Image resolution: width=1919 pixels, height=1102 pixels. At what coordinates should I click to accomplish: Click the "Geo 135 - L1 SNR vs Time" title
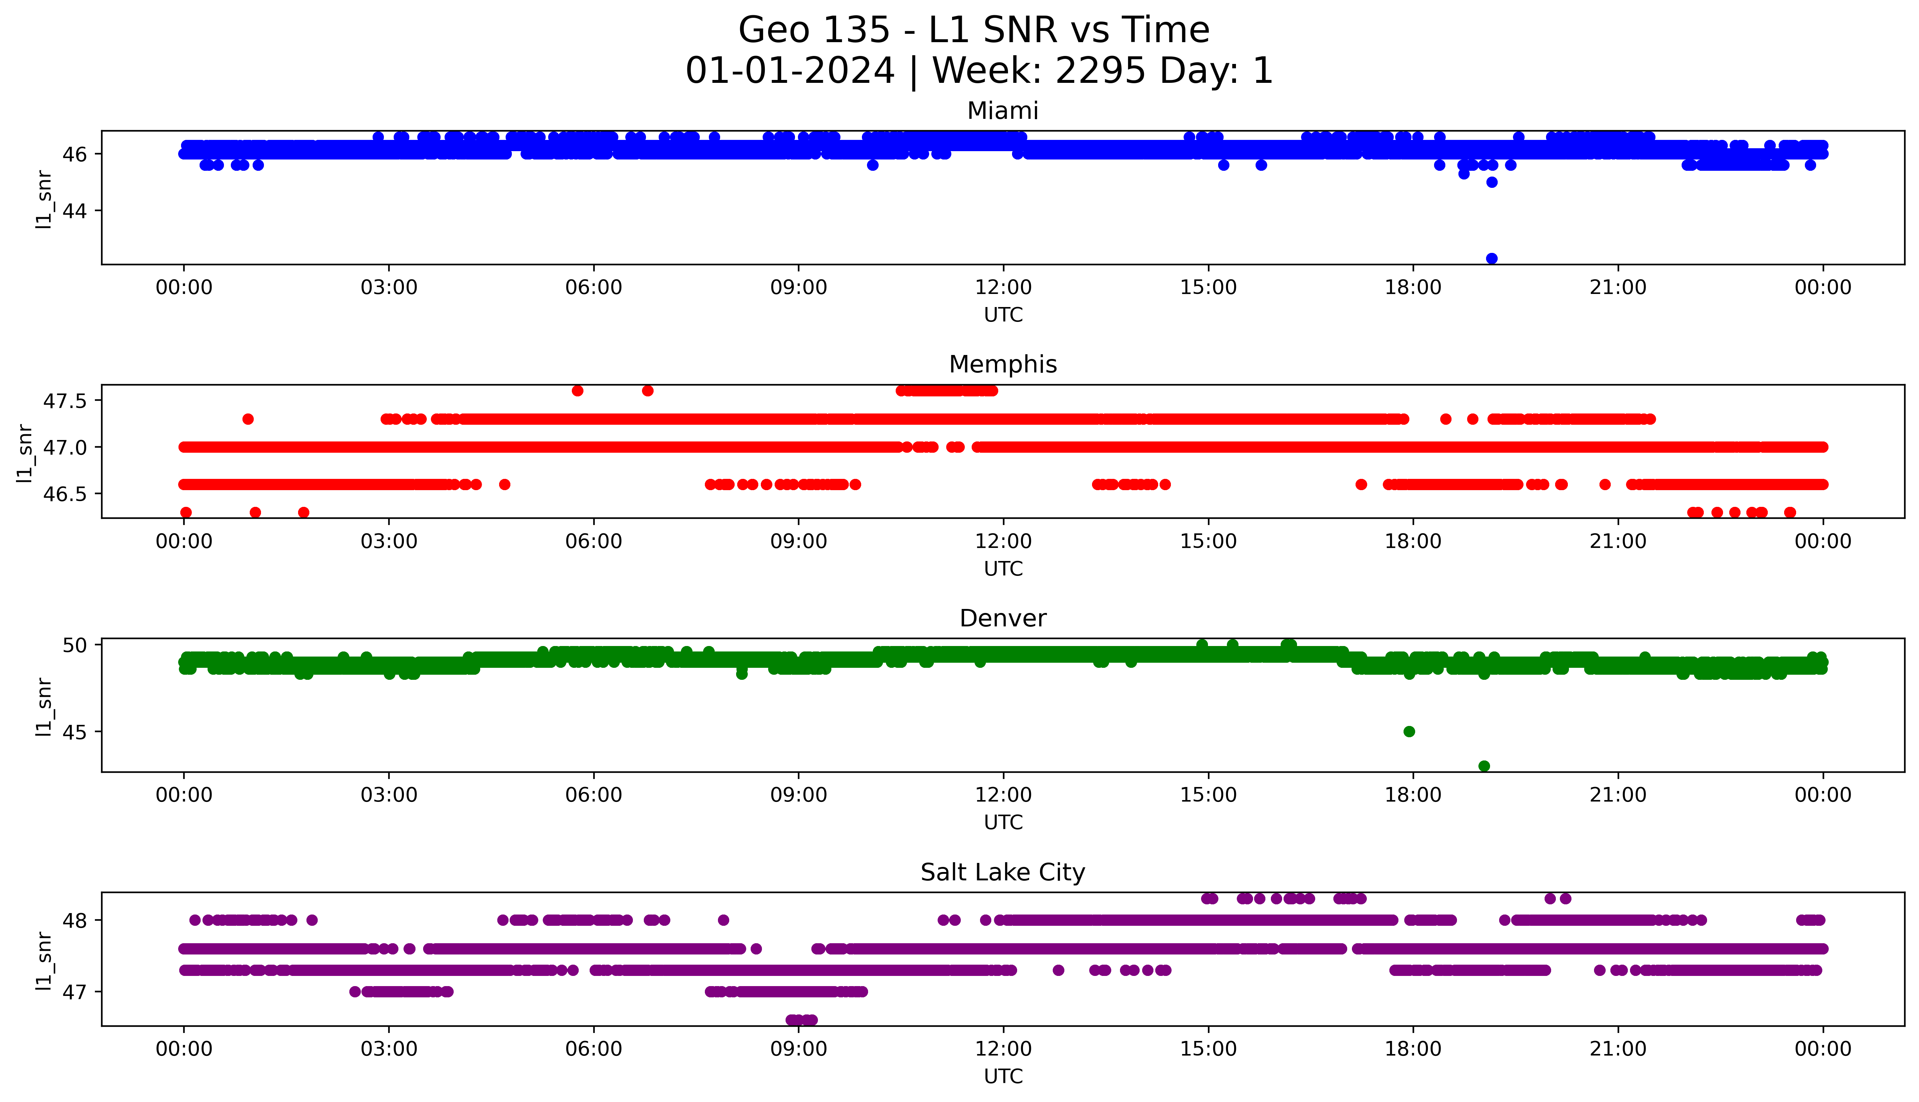tap(973, 30)
